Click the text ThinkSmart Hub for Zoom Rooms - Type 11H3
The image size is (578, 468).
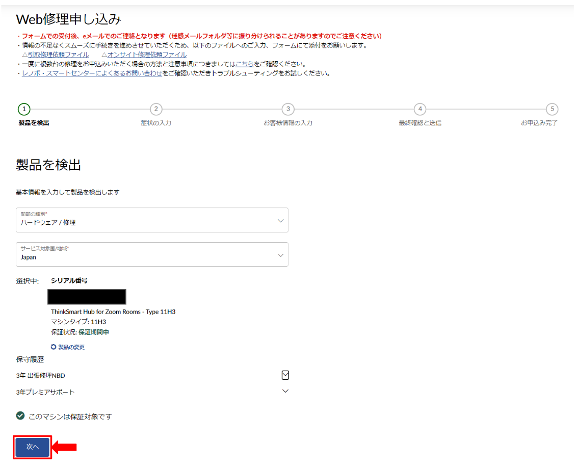tap(113, 311)
